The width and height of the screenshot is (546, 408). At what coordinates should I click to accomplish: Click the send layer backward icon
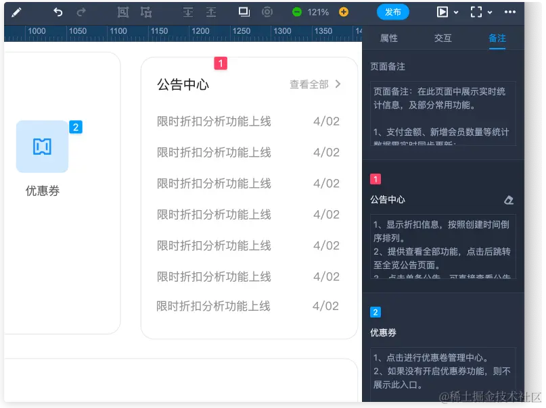coord(188,12)
